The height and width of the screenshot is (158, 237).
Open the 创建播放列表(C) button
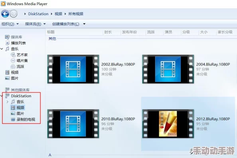pos(65,24)
